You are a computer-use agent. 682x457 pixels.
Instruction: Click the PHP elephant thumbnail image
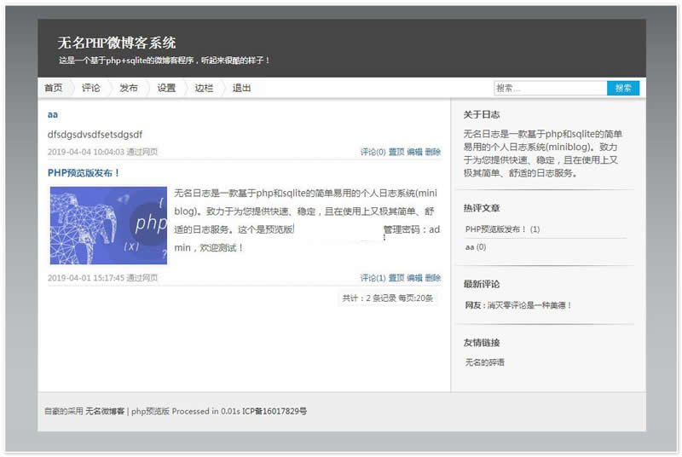coord(107,225)
